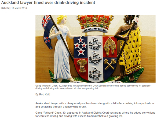Click the middle ship on the shield
161x119 pixels.
point(95,58)
